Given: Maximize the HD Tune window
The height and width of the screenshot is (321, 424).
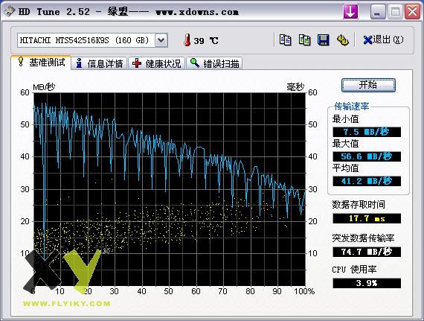Looking at the screenshot, I should (395, 12).
